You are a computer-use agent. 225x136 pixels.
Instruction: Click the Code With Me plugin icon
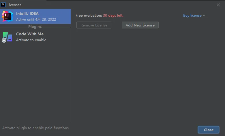pos(7,37)
